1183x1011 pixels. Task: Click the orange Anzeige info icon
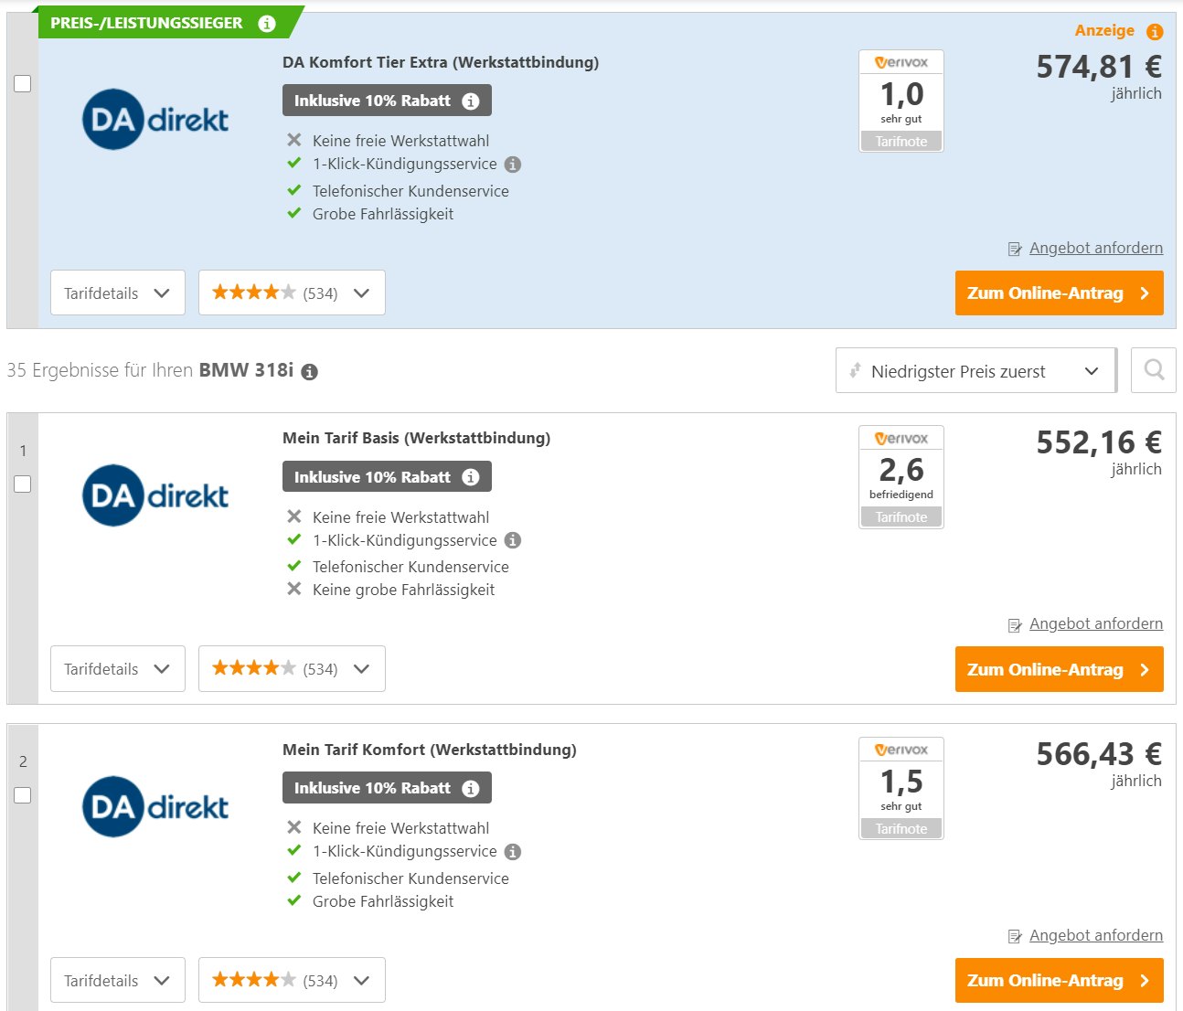1155,32
